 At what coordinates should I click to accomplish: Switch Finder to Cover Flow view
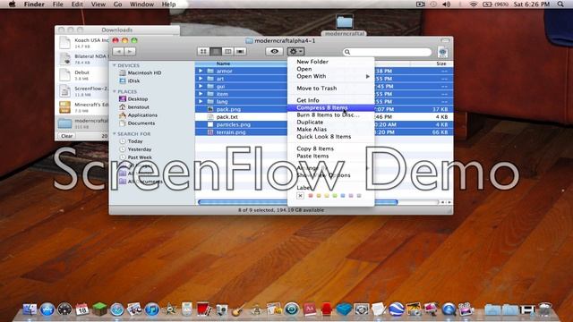tap(240, 52)
